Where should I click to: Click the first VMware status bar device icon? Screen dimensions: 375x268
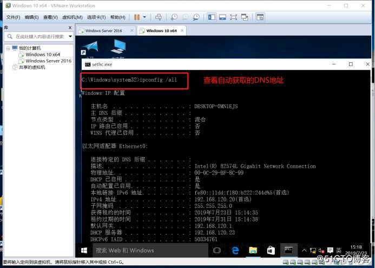[286, 262]
